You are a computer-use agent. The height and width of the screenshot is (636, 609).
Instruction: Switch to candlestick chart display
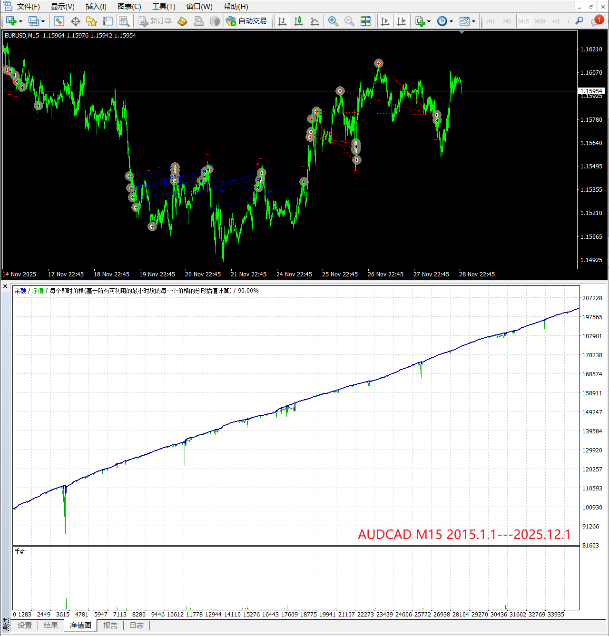tap(298, 21)
